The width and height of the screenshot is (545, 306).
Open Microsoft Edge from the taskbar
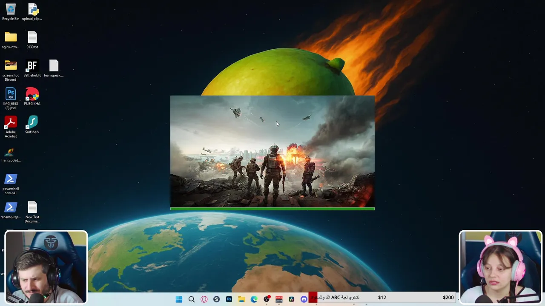[254, 299]
